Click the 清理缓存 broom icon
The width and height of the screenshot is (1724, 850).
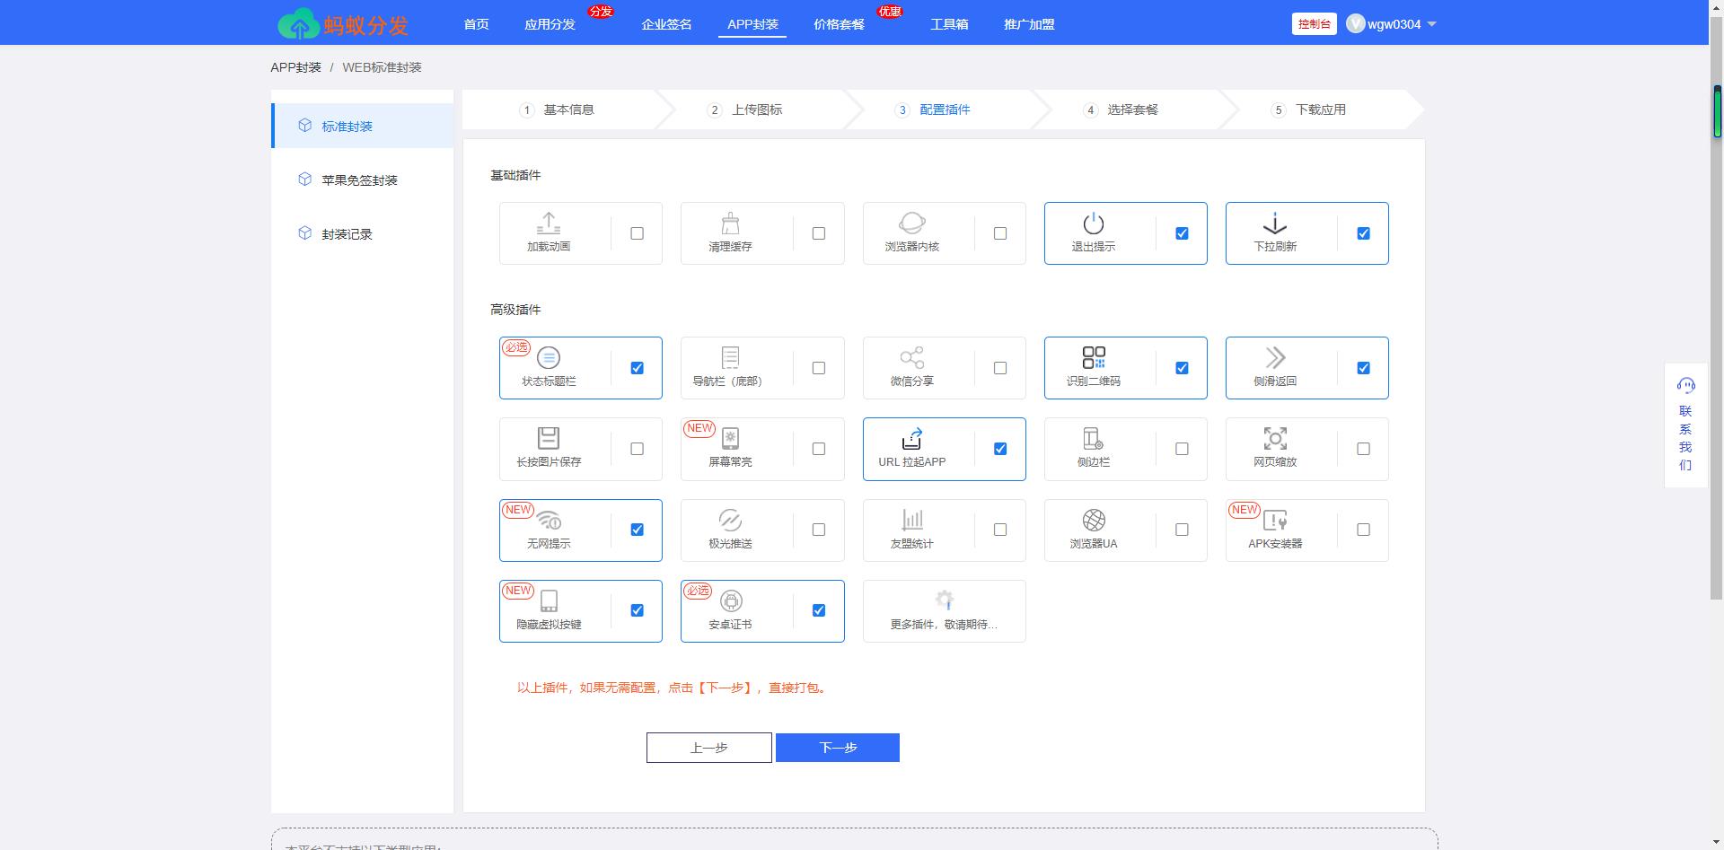[x=730, y=223]
